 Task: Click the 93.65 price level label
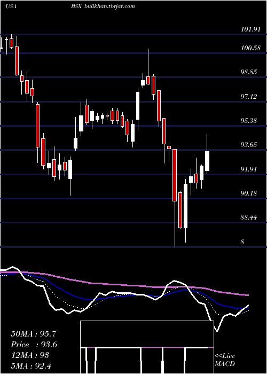tap(249, 145)
